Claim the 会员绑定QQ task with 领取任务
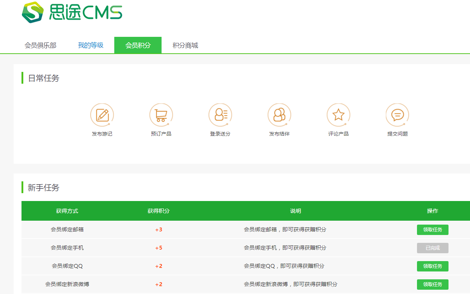This screenshot has height=294, width=470. click(432, 266)
